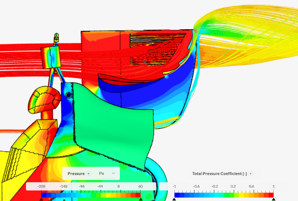
Task: Click the -148 pressure scale tick label
Action: click(63, 186)
